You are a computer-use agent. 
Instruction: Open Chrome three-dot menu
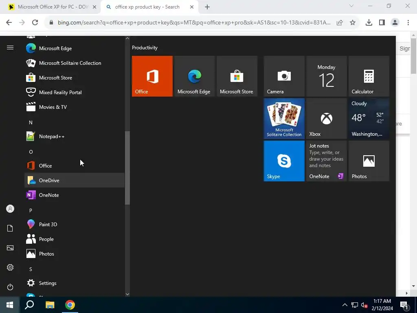click(x=408, y=23)
